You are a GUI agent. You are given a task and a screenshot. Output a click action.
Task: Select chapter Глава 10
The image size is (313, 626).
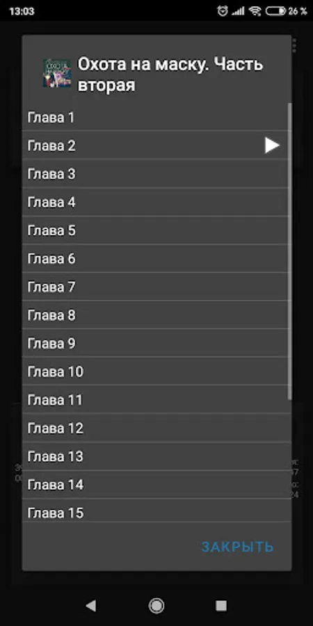coord(156,371)
